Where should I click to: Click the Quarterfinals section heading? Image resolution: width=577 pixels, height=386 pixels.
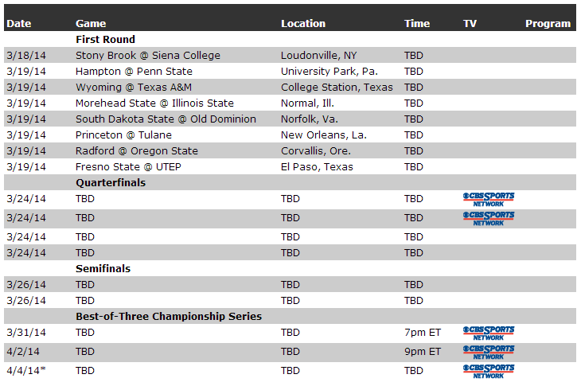[x=111, y=183]
